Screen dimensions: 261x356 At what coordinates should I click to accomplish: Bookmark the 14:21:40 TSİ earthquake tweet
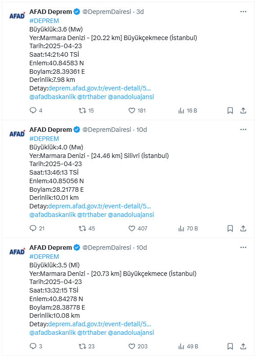(x=230, y=111)
